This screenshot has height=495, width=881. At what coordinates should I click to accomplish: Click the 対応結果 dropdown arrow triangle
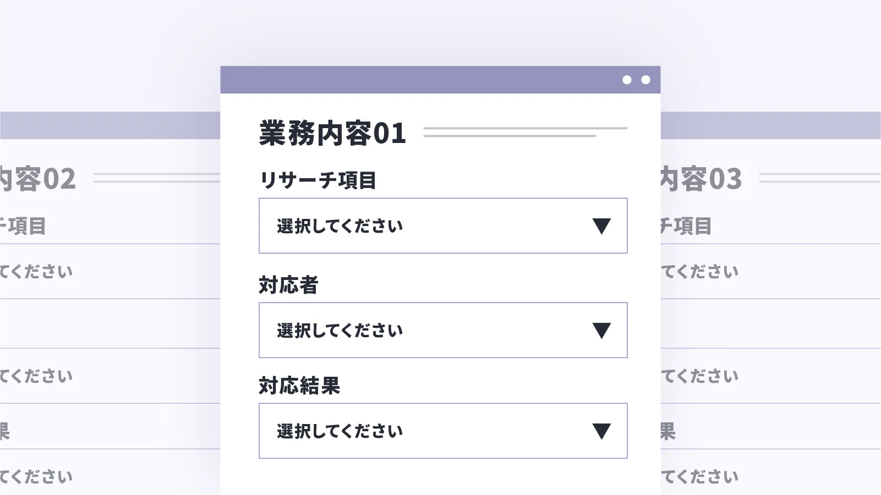(x=601, y=431)
